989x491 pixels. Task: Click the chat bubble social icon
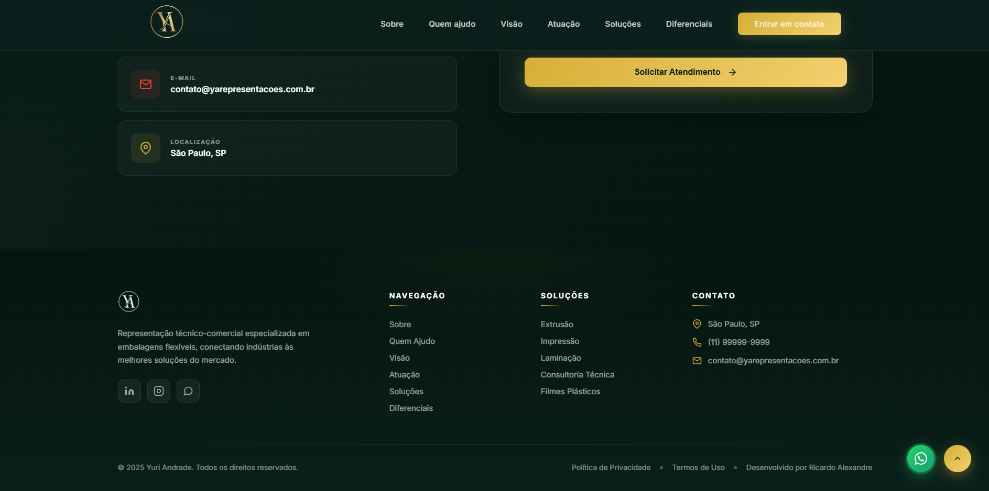pos(188,391)
